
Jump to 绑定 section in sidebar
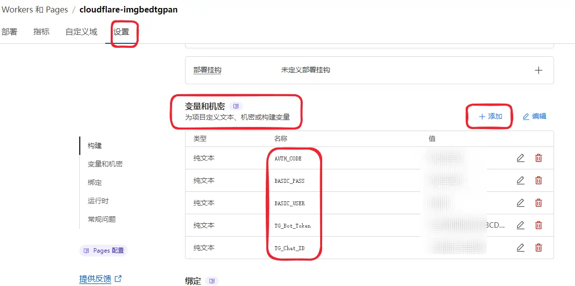(95, 182)
